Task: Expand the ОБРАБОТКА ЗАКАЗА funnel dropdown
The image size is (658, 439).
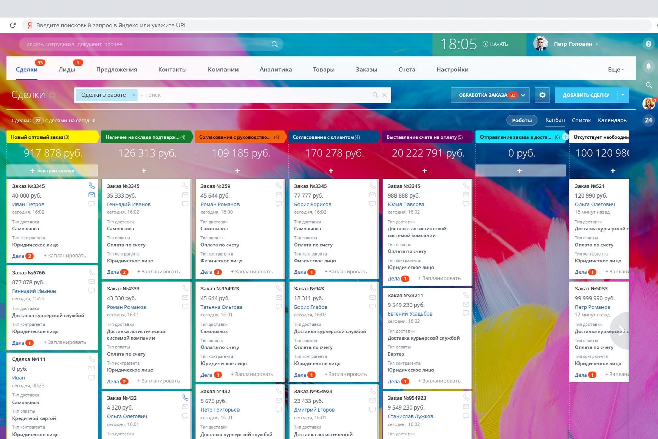Action: click(523, 95)
